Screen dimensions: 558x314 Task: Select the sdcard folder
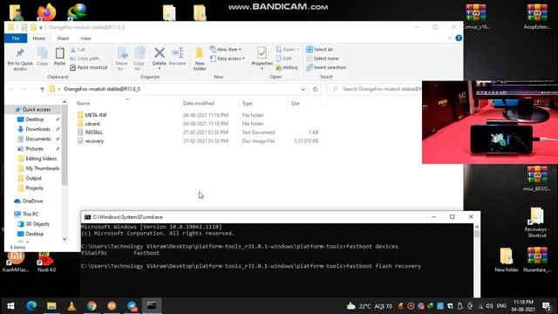(x=92, y=124)
